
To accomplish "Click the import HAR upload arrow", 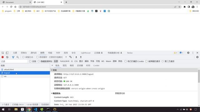I will [x=76, y=57].
